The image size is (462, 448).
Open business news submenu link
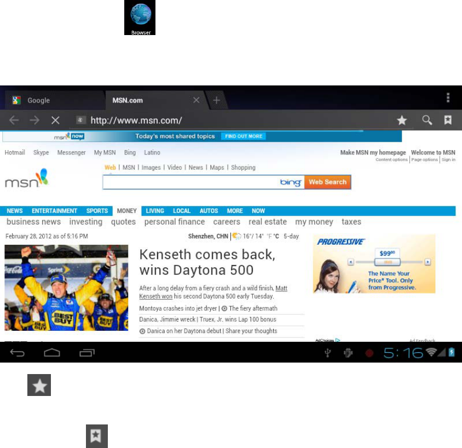point(33,222)
